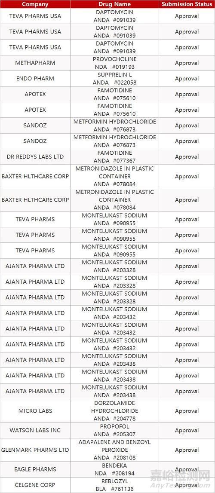Screen dimensions: 215x493
Task: Click ADAPALENE AND BENZOYL PEROXIDE cell
Action: (114, 450)
